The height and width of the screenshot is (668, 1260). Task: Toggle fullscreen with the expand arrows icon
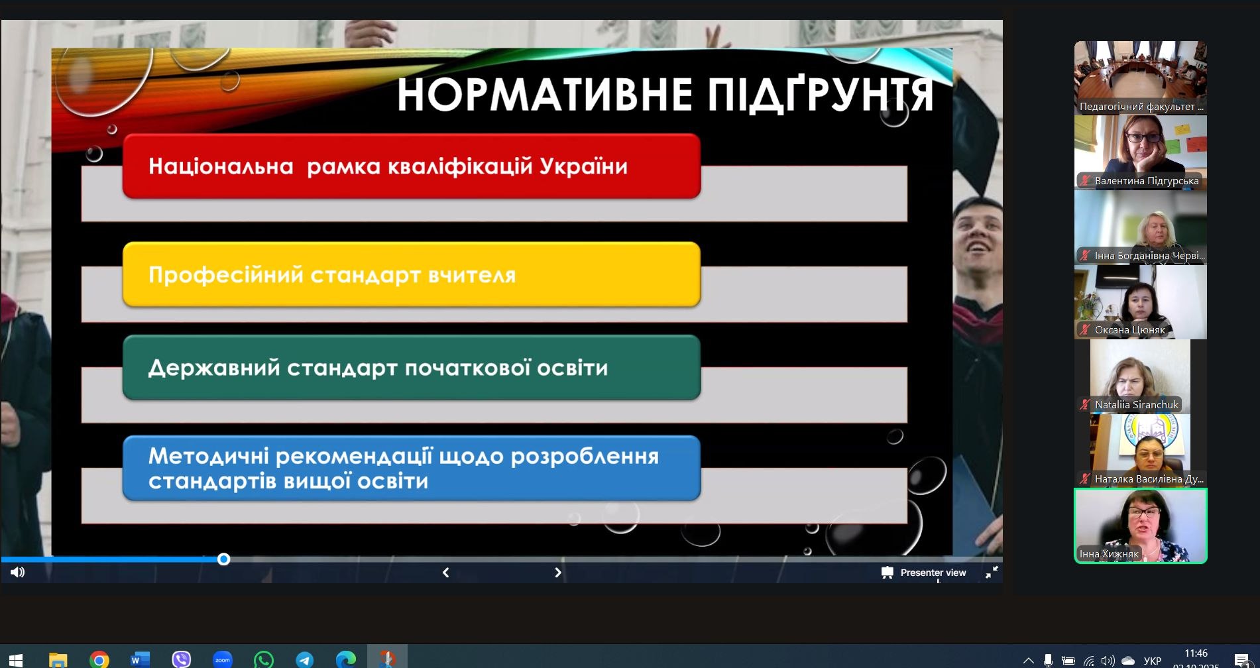coord(992,573)
